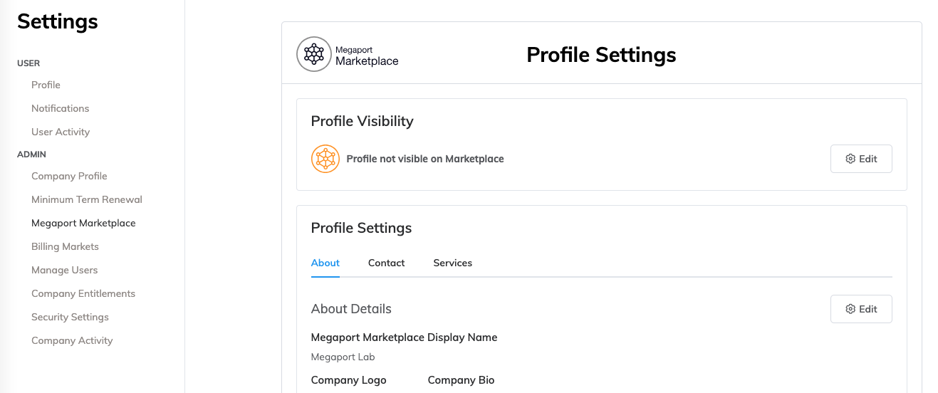Switch to the Contact tab
Viewport: 938px width, 393px height.
(386, 263)
